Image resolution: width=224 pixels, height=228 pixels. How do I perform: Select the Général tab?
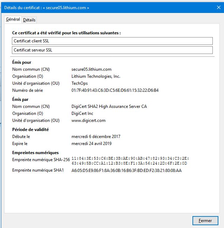click(x=13, y=20)
